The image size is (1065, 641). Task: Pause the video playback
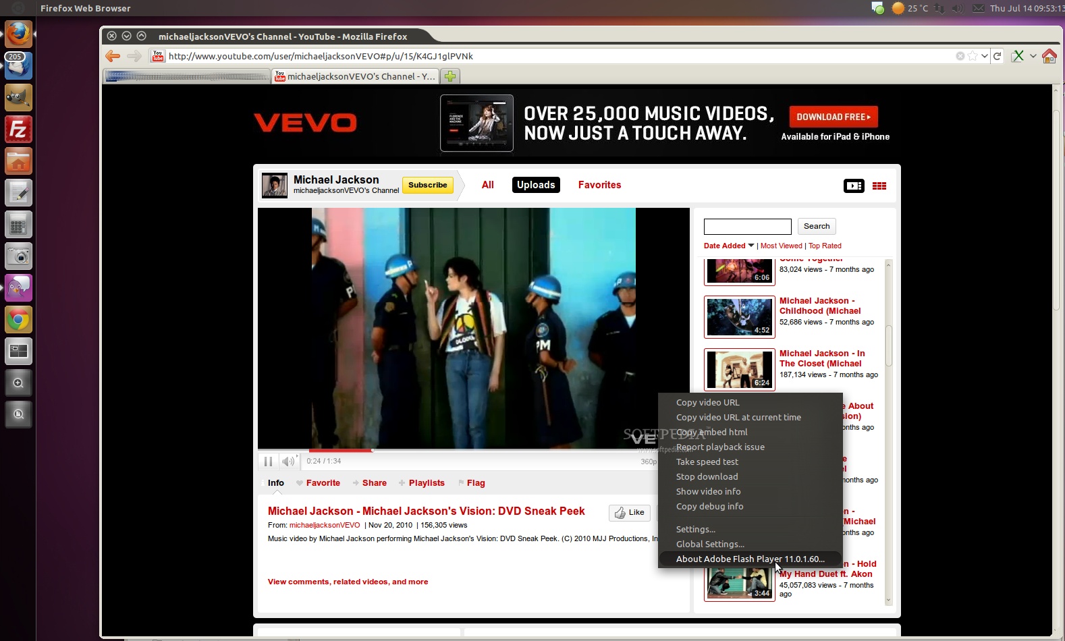point(268,462)
